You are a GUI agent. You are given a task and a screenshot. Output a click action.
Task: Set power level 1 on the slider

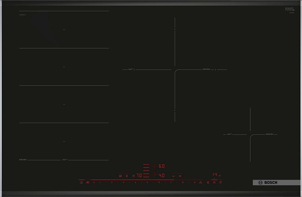pos(100,182)
